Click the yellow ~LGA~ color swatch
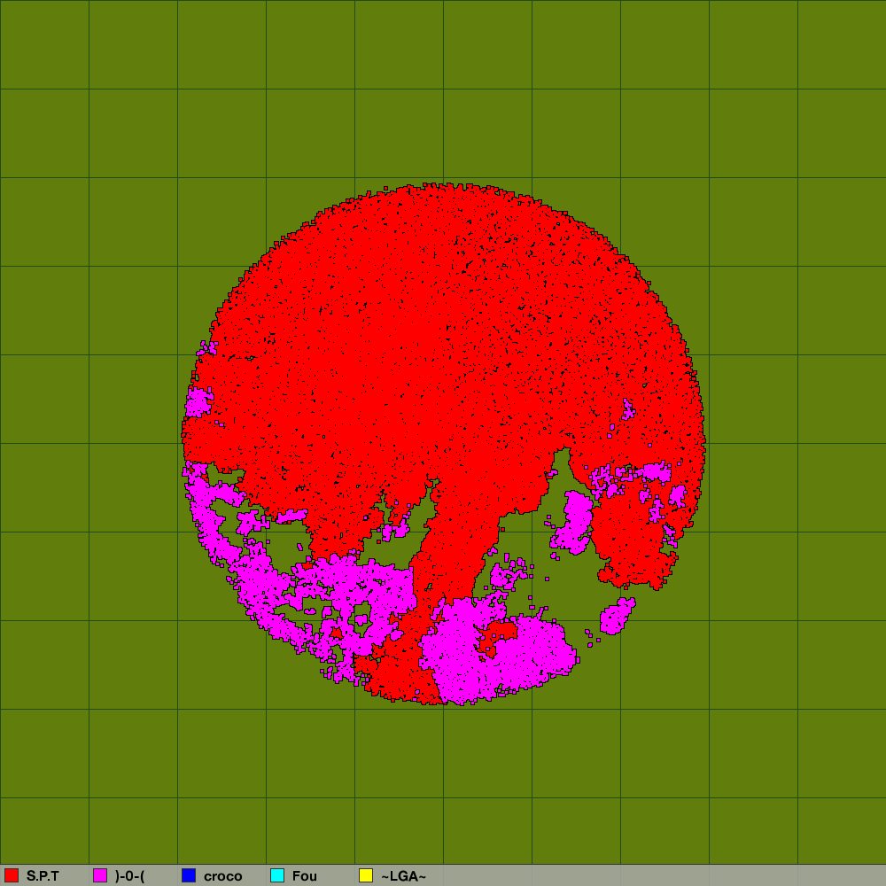Image resolution: width=886 pixels, height=886 pixels. [x=366, y=875]
